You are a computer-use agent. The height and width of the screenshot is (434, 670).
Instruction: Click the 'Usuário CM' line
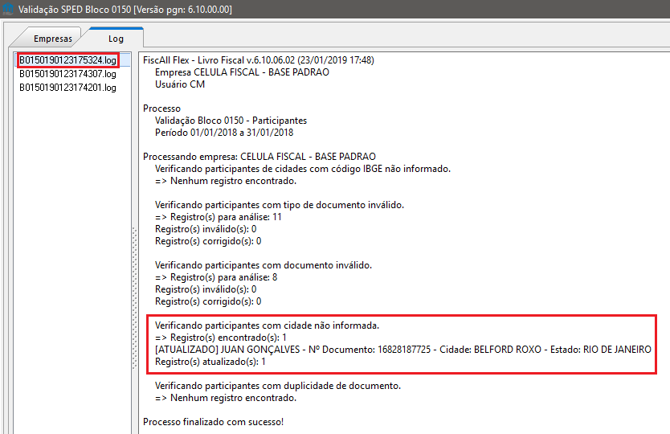[180, 84]
